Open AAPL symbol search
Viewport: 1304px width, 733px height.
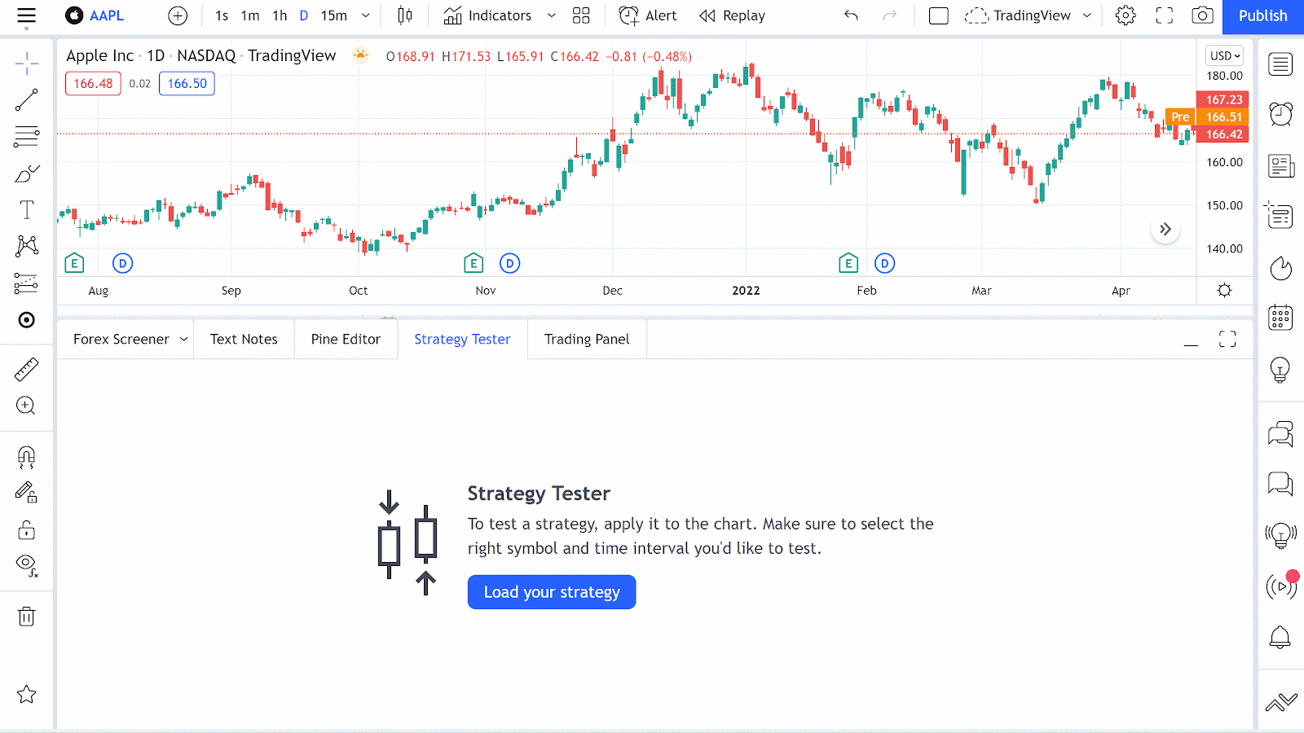(x=95, y=15)
